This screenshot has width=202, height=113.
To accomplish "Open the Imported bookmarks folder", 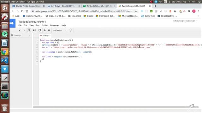I will tap(75, 16).
